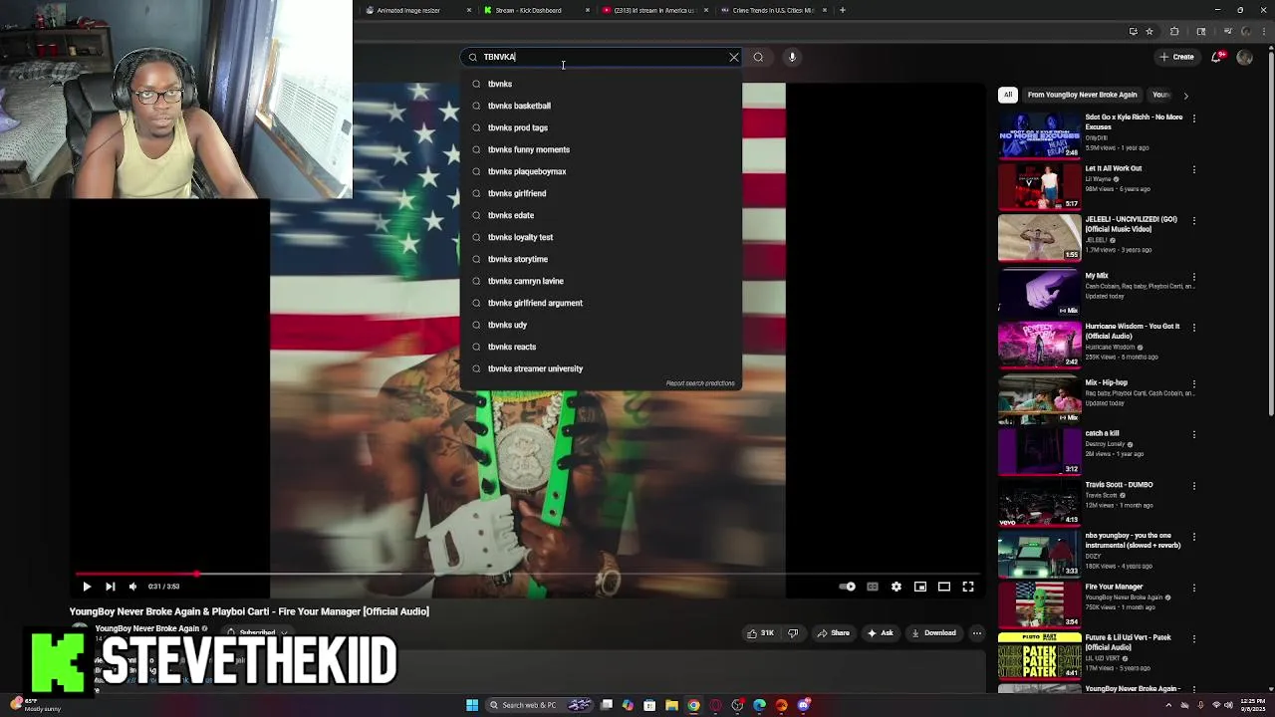Open YouTube notifications bell

(x=1216, y=57)
